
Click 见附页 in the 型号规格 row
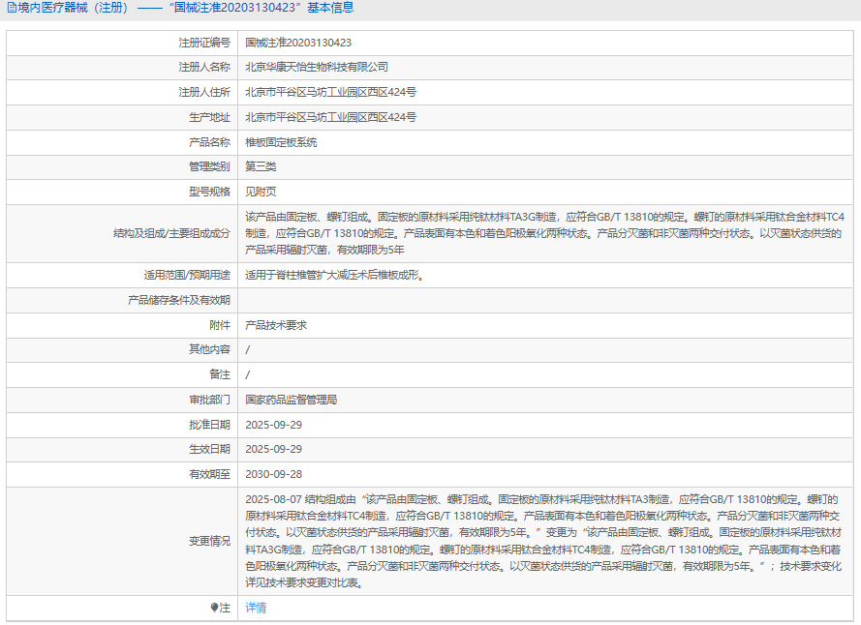pos(261,193)
